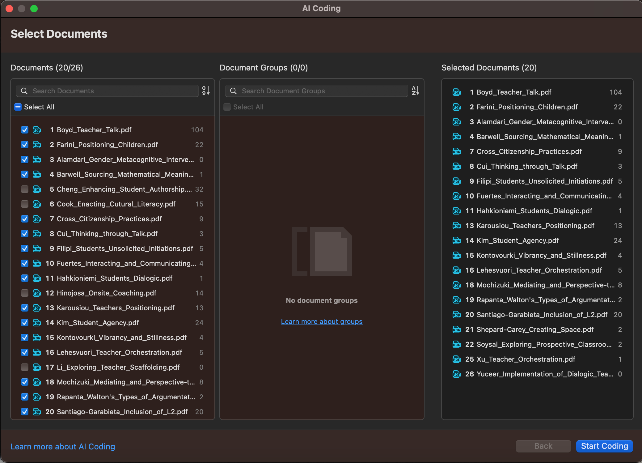Image resolution: width=642 pixels, height=463 pixels.
Task: Select Santiago-Garabieta_Inclusion_of_L2.pdf in the Selected Documents list
Action: [542, 315]
